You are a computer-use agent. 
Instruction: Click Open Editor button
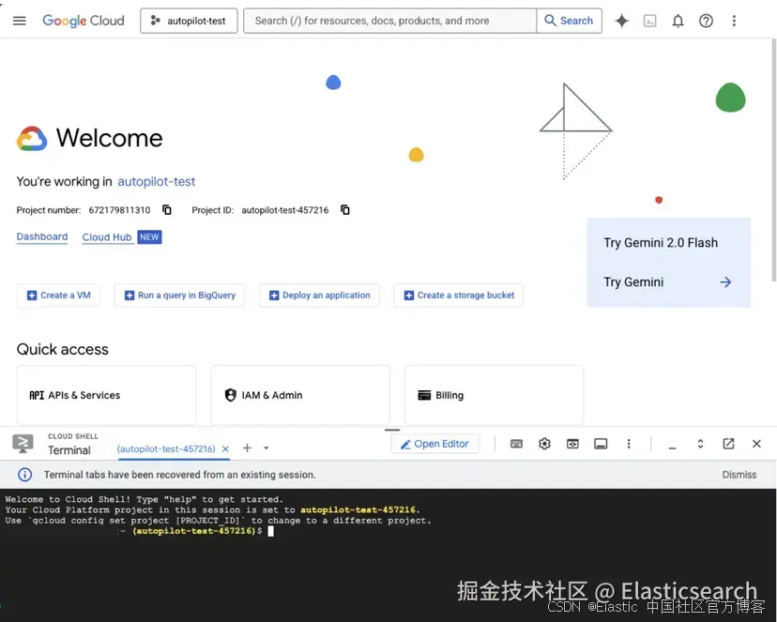tap(435, 444)
